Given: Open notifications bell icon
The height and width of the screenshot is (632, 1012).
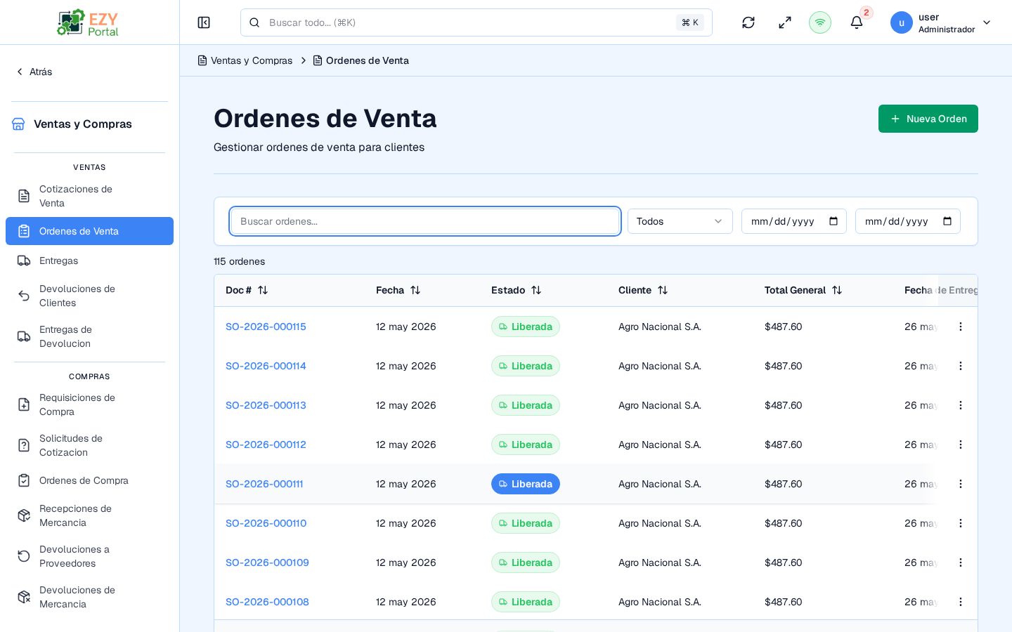Looking at the screenshot, I should 857,22.
